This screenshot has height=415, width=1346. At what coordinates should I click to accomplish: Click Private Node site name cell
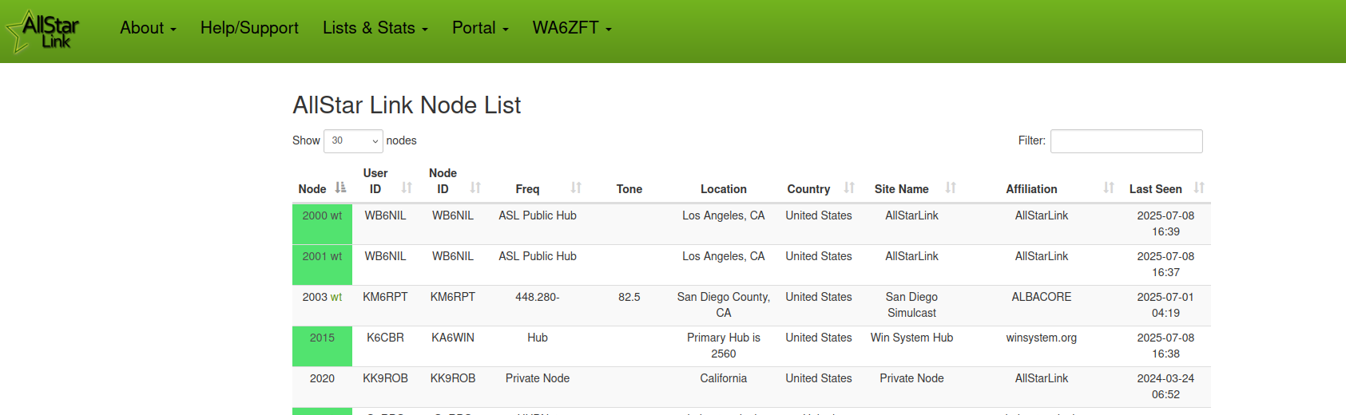(x=911, y=378)
